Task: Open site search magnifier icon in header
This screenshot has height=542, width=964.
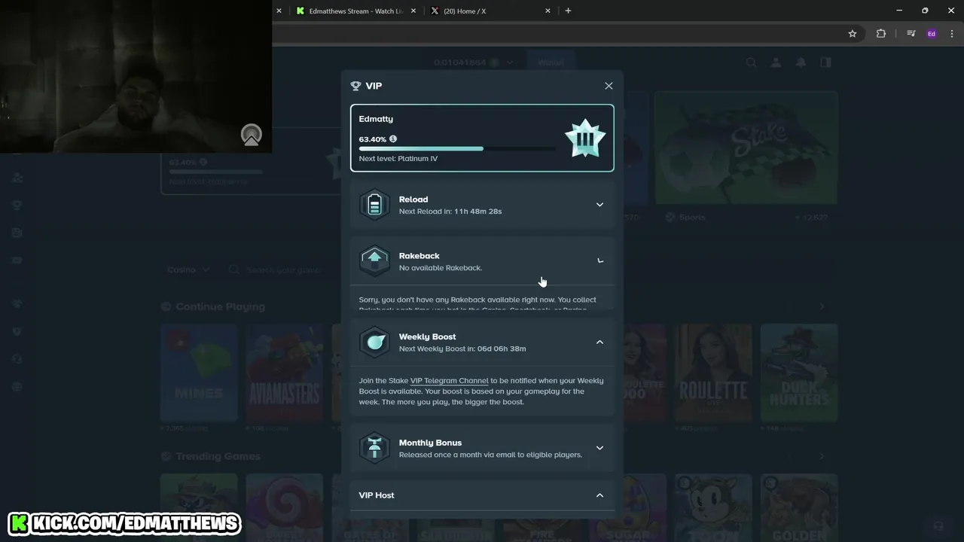Action: coord(751,63)
